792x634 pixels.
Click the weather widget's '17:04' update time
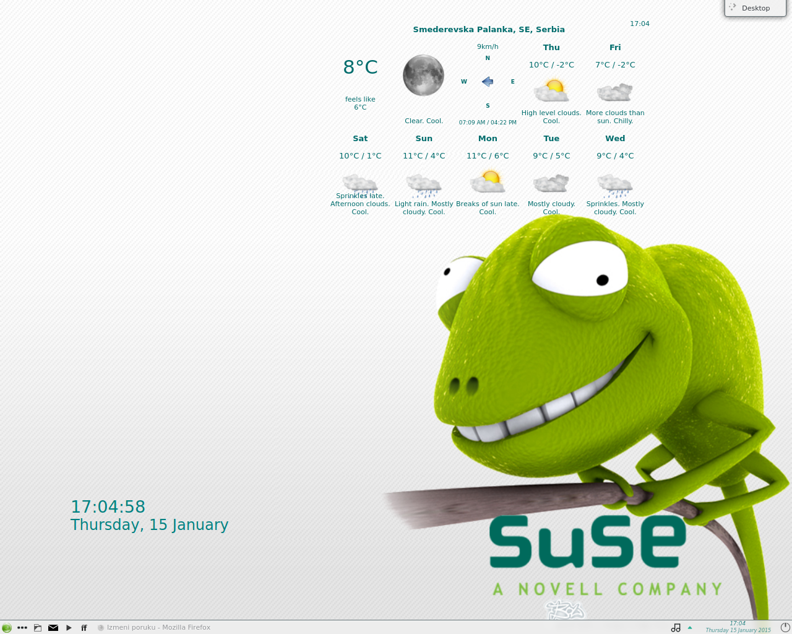pos(640,24)
